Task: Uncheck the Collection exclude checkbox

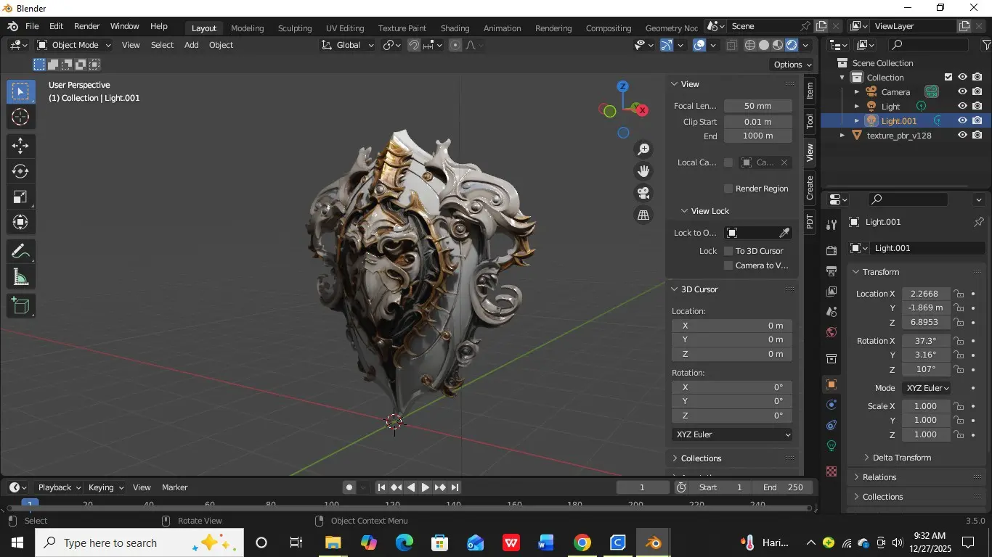Action: (948, 77)
